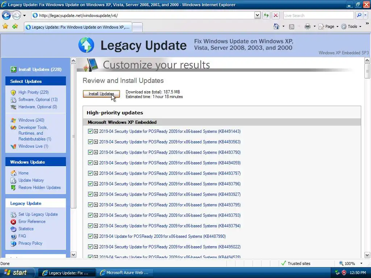Click the Windows Live butterfly icon
The height and width of the screenshot is (278, 371).
coord(13,146)
